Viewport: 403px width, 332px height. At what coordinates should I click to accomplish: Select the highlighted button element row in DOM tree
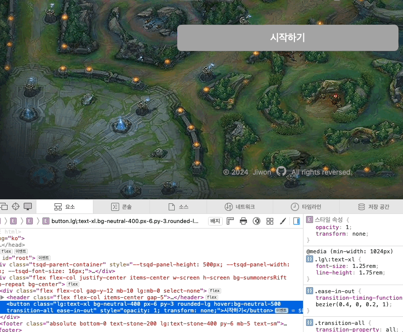[x=152, y=307]
